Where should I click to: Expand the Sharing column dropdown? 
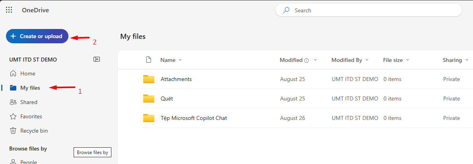coord(467,60)
